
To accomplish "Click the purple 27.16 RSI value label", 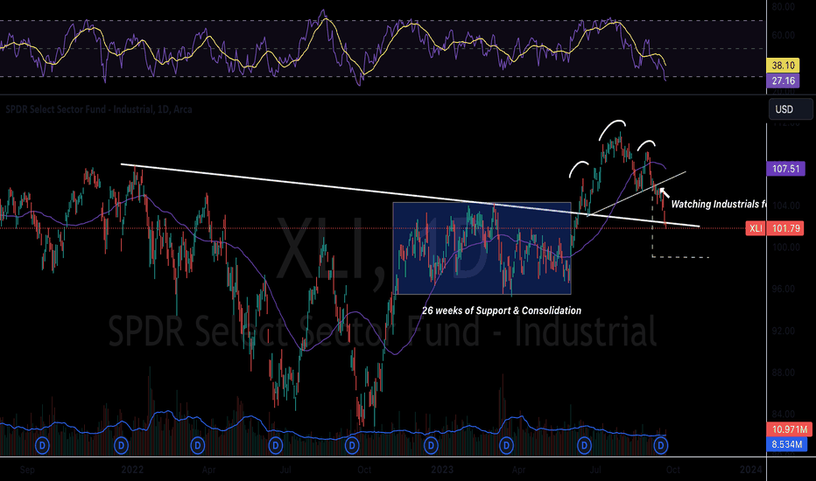I will tap(784, 80).
